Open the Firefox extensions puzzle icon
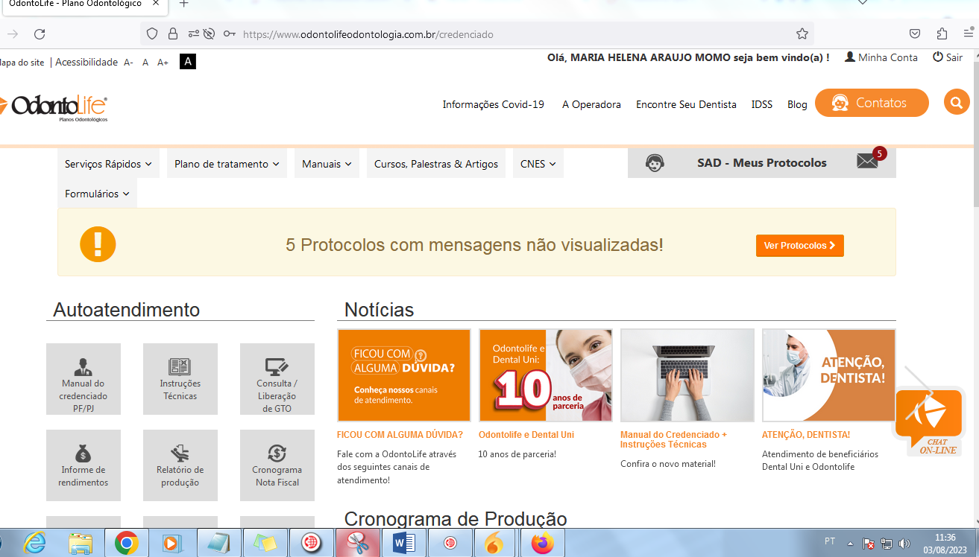The width and height of the screenshot is (979, 557). tap(942, 34)
